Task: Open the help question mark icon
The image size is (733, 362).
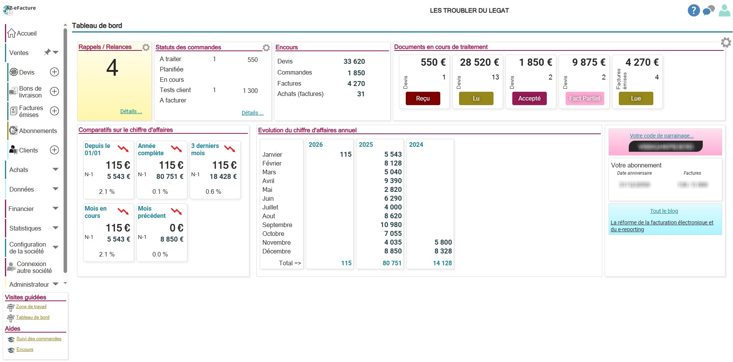Action: click(x=694, y=10)
